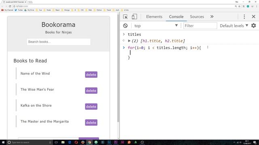The width and height of the screenshot is (259, 145).
Task: Open the Vue bookmarks folder
Action: [x=39, y=10]
